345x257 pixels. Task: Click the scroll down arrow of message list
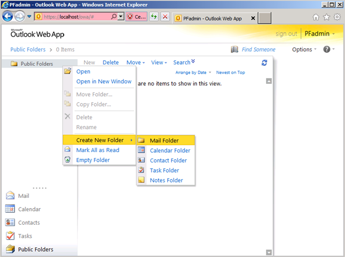[x=268, y=252]
